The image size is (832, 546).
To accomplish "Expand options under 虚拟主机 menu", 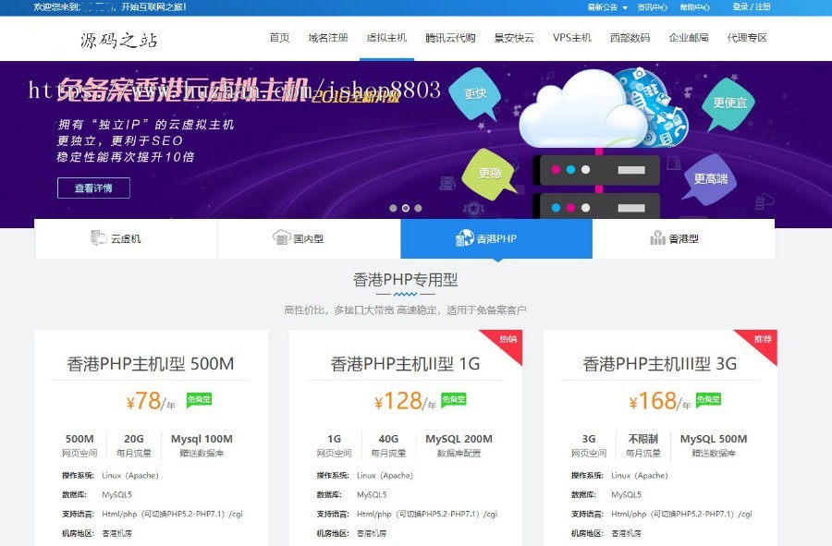I will click(x=386, y=40).
